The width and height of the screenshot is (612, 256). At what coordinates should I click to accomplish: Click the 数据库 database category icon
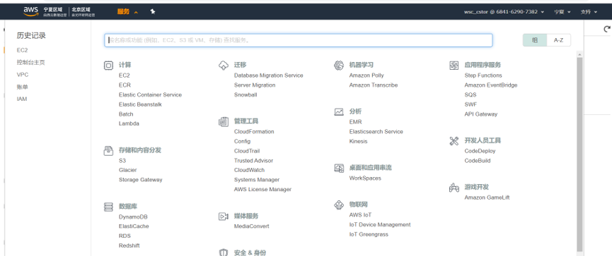[x=108, y=207]
